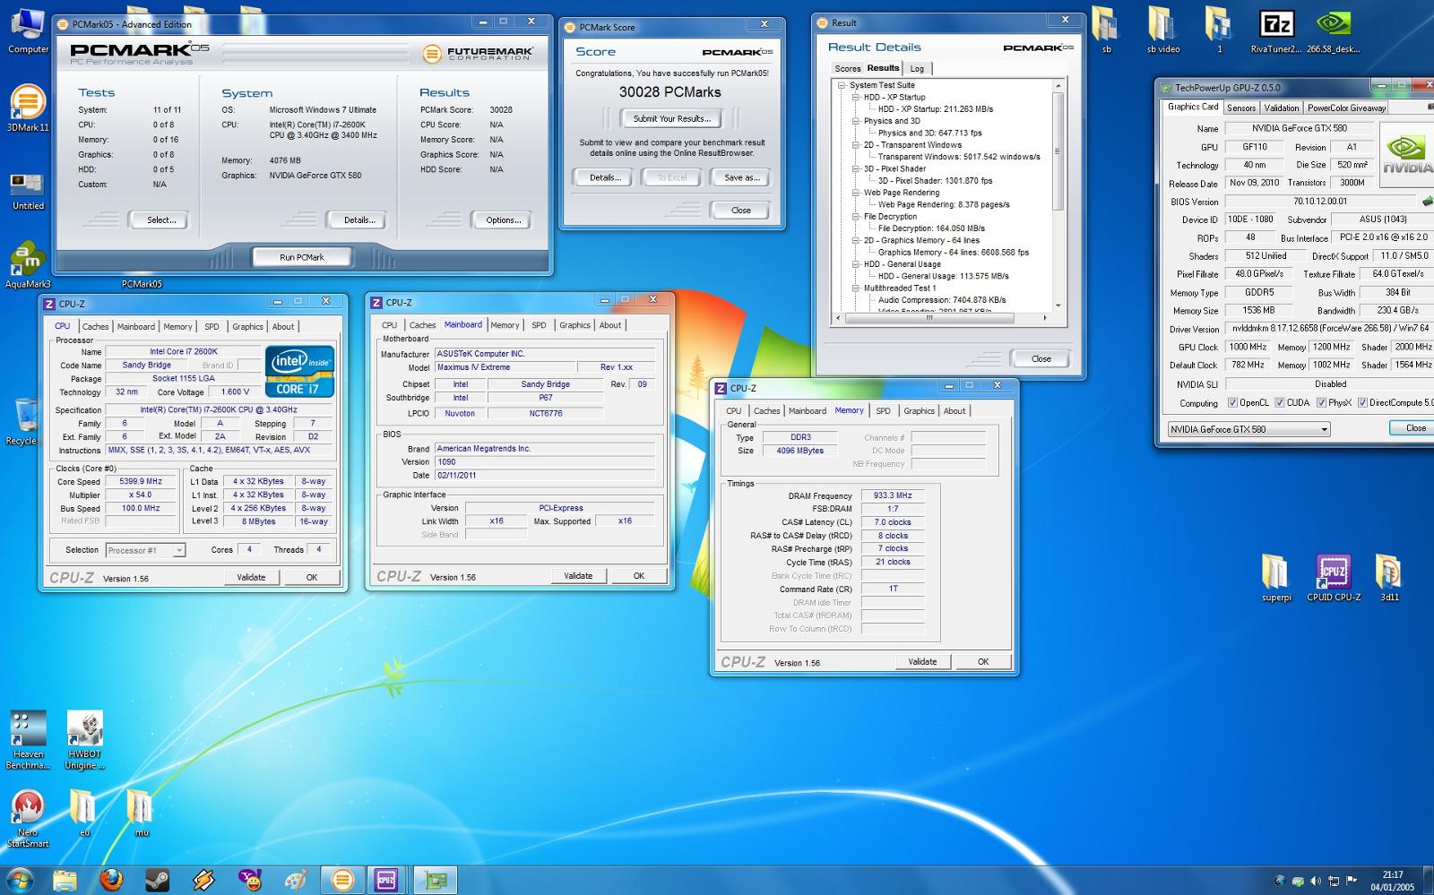Switch to Scores tab in Result Details

(847, 69)
